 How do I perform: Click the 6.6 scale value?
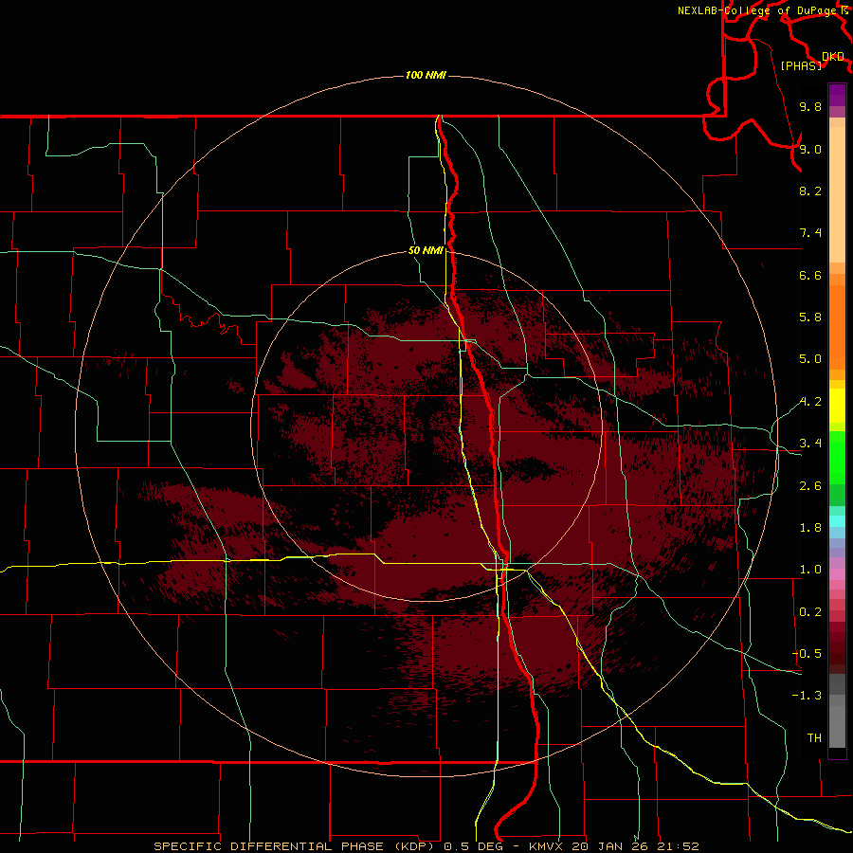coord(810,275)
